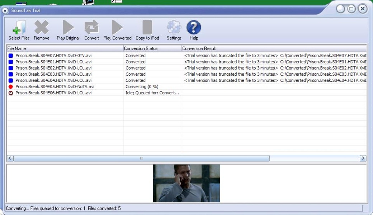Select Prison.Break.S04E07.HDTV.XviD-0TV.avi row
The height and width of the screenshot is (215, 373).
(53, 56)
